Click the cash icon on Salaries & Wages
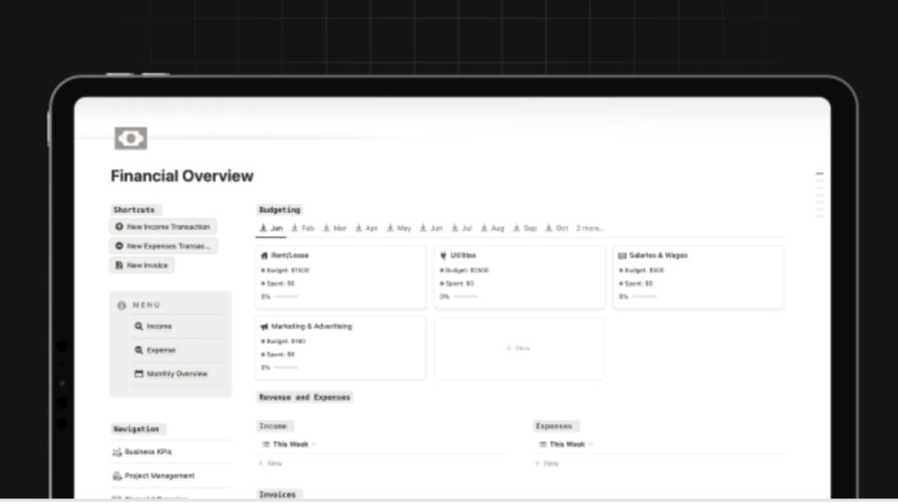 [x=622, y=255]
